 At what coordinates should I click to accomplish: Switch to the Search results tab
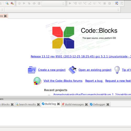(27, 104)
